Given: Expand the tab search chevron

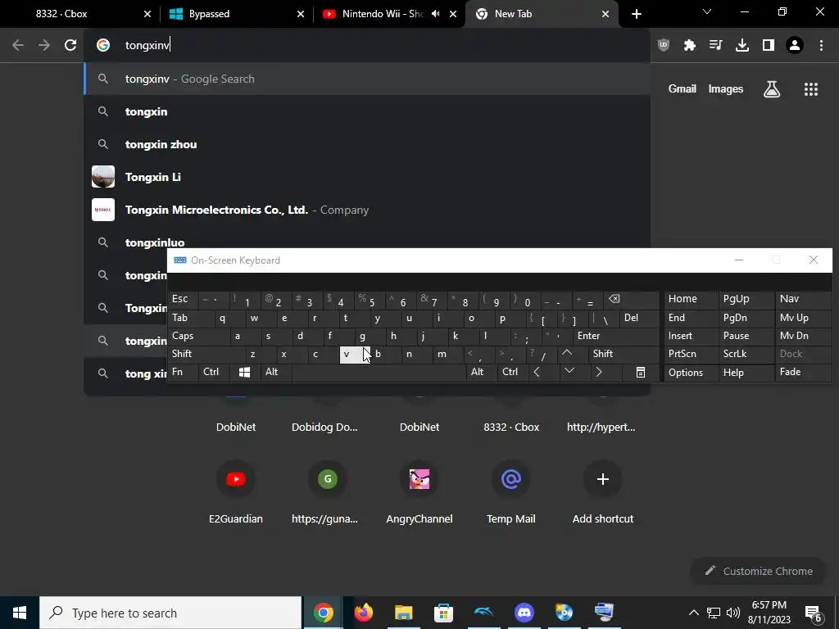Looking at the screenshot, I should 707,11.
